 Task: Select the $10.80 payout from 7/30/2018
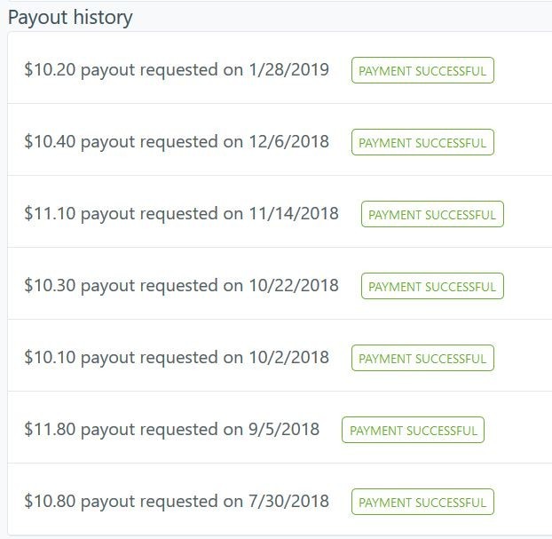280,500
